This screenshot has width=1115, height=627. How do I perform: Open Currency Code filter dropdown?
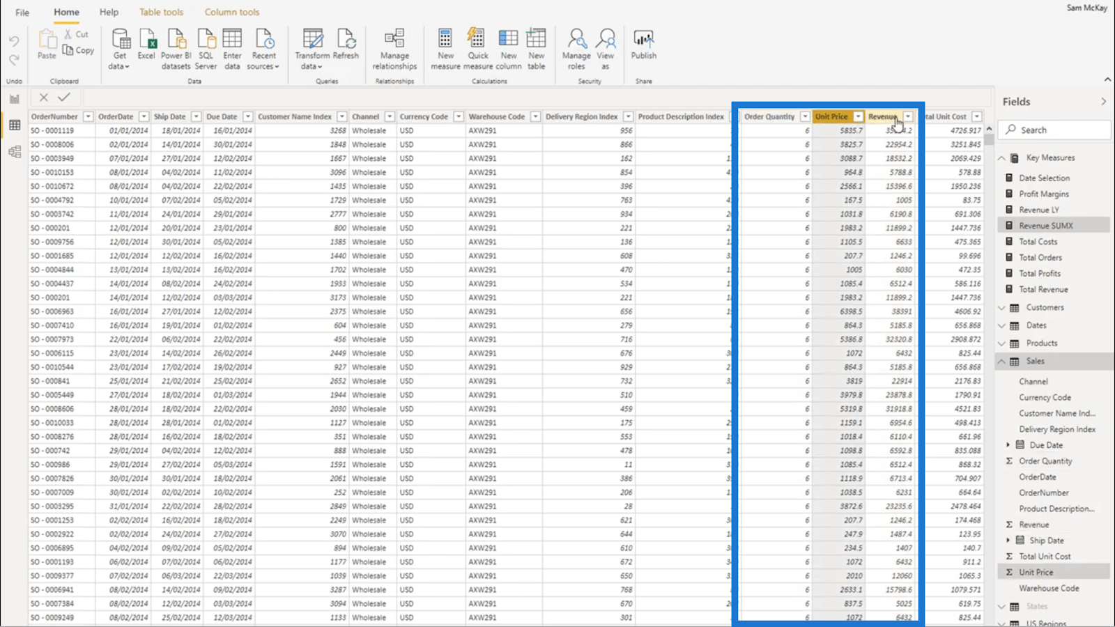point(459,116)
